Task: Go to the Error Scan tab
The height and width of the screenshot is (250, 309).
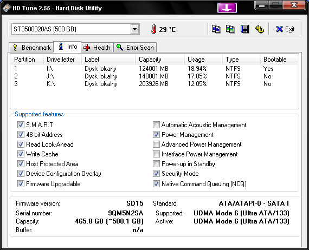Action: click(x=135, y=48)
